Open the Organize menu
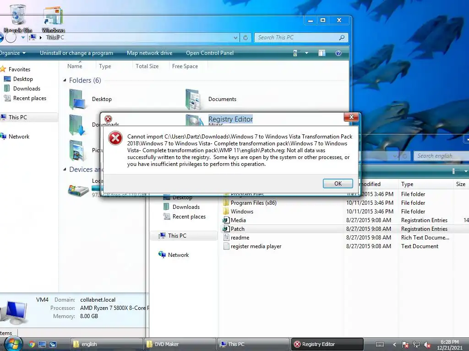This screenshot has height=351, width=469. (12, 53)
